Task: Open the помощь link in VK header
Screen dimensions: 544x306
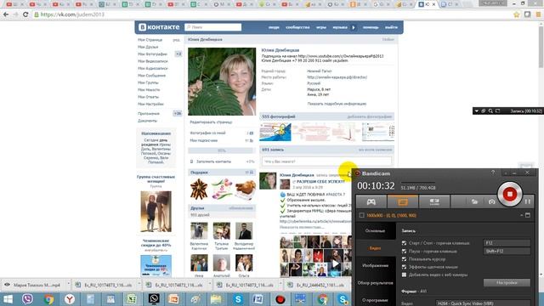Action: click(x=371, y=27)
